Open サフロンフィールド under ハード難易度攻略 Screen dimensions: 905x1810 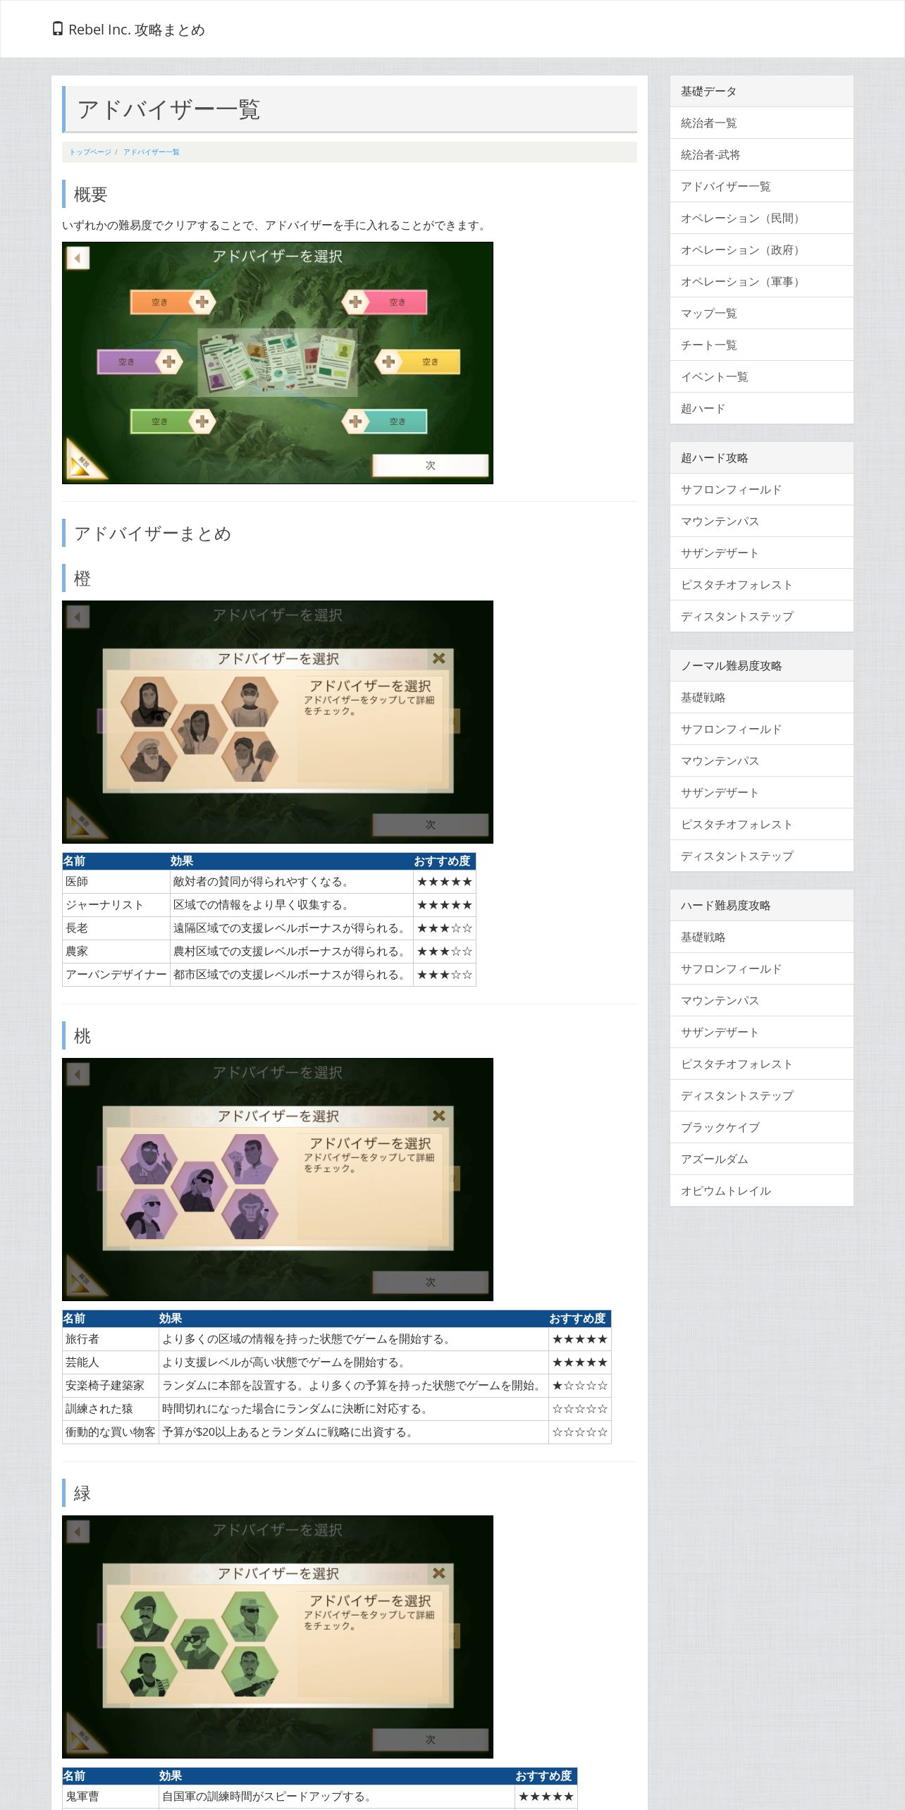pyautogui.click(x=761, y=968)
